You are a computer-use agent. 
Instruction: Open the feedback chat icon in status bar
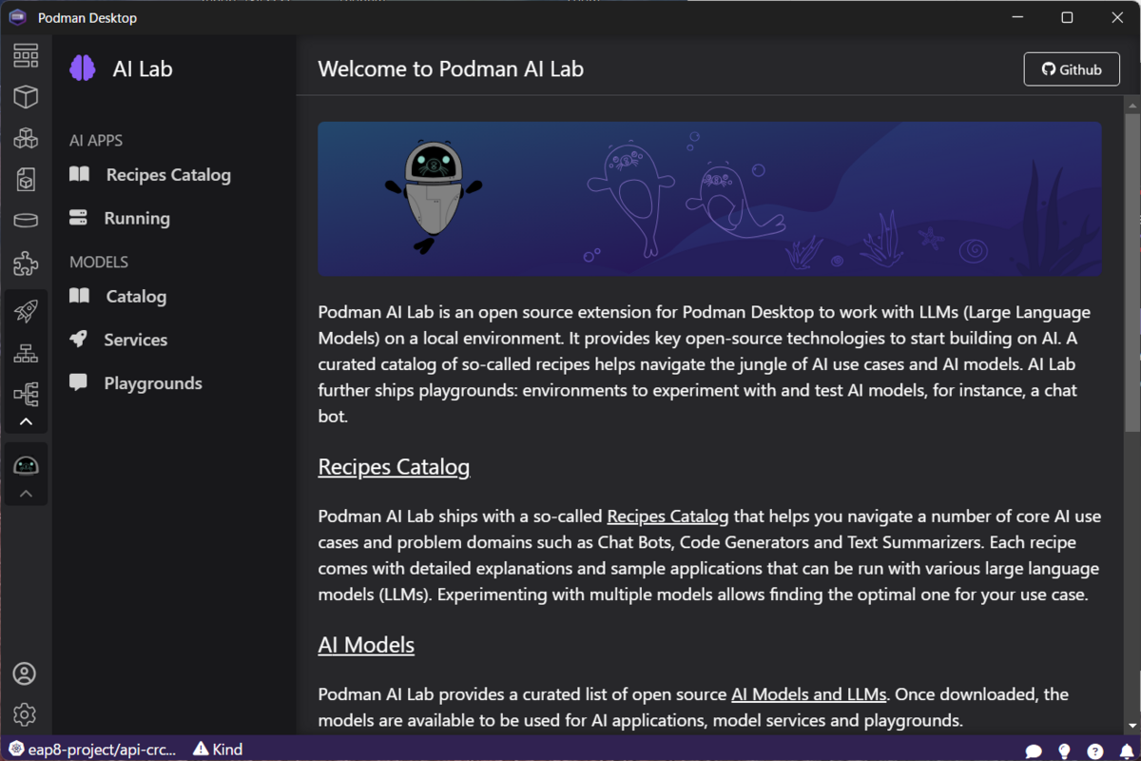pos(1034,751)
